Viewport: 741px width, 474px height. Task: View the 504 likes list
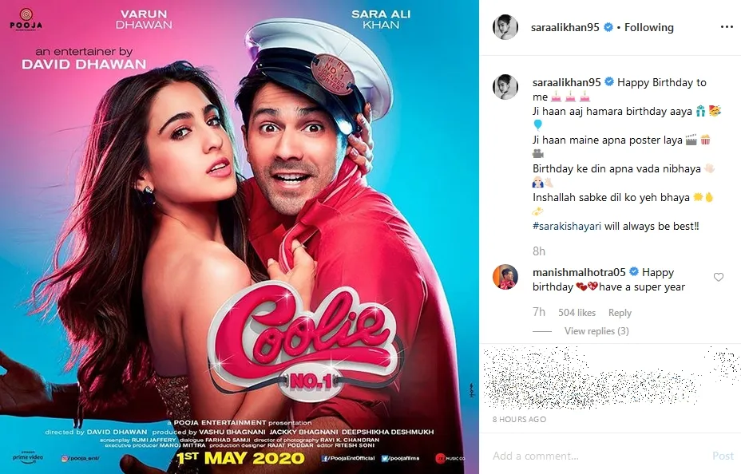click(577, 313)
